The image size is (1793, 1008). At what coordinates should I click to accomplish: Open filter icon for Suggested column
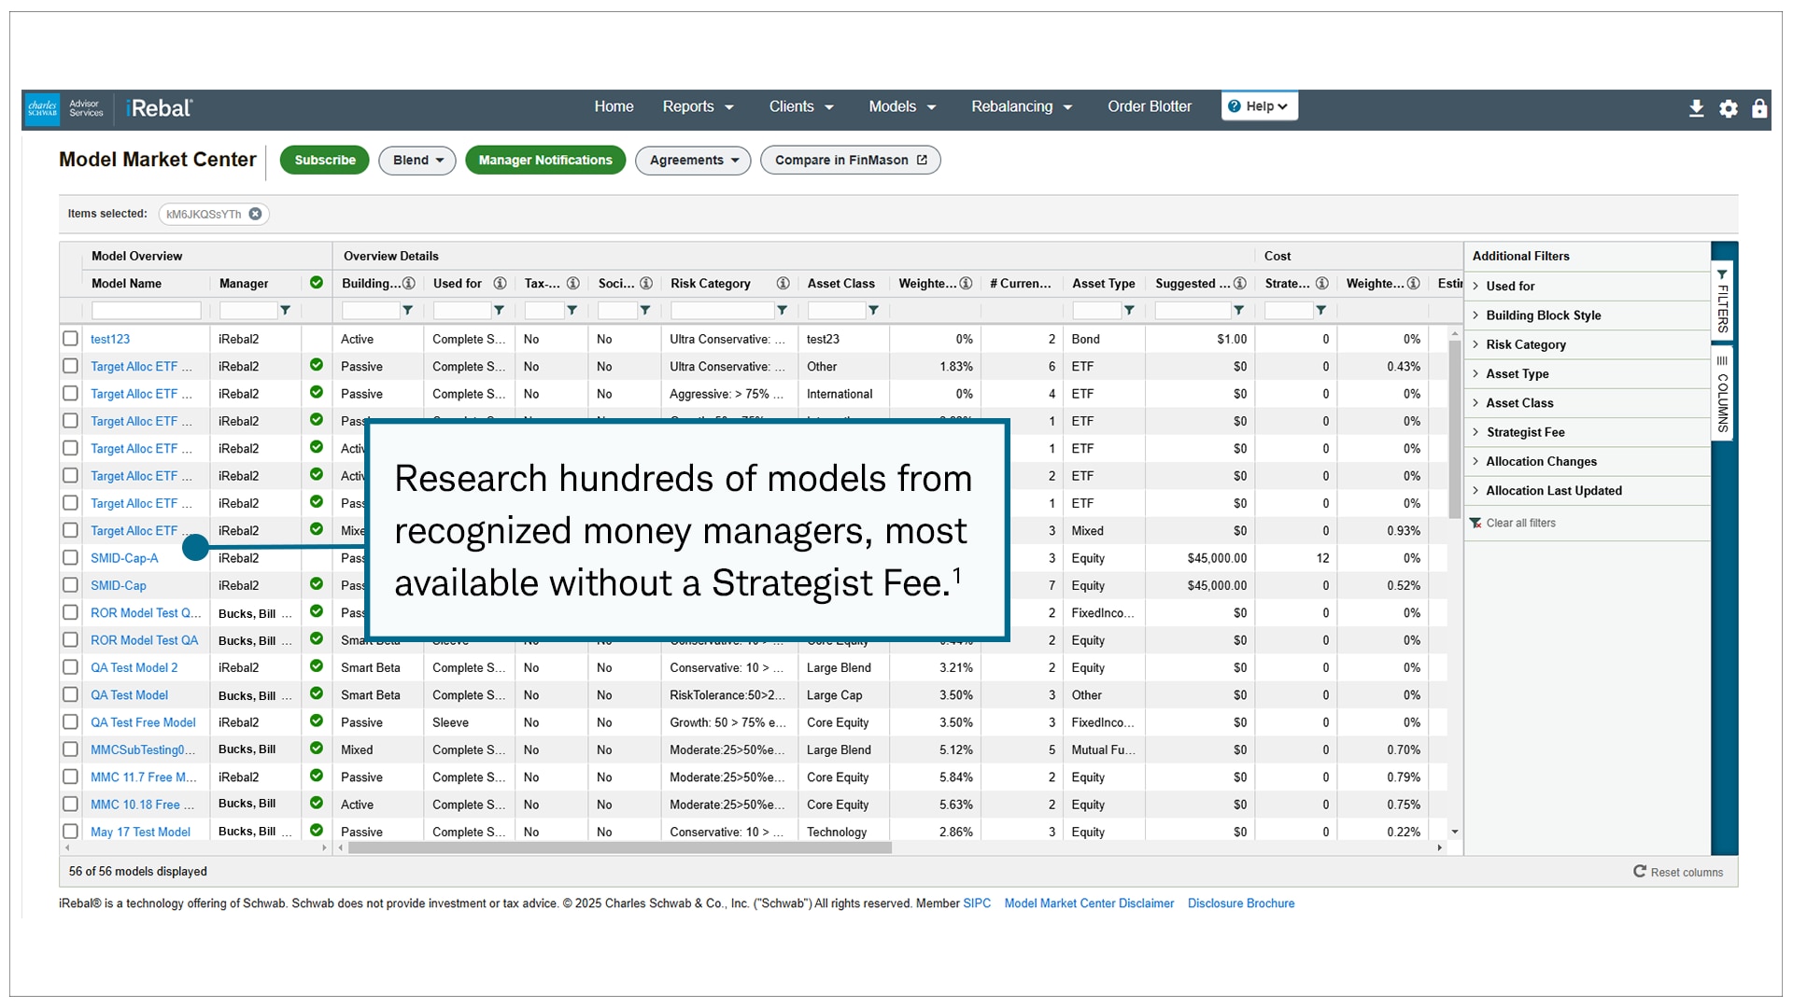point(1238,310)
